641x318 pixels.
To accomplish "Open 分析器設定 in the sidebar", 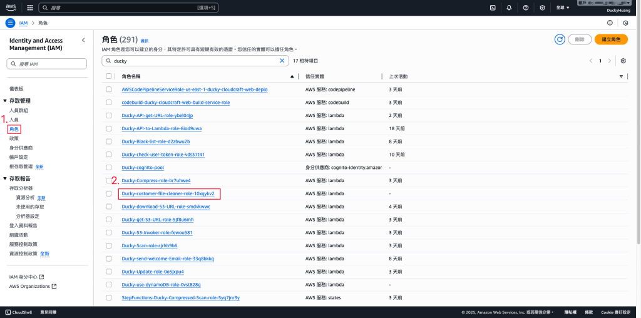I will [28, 216].
